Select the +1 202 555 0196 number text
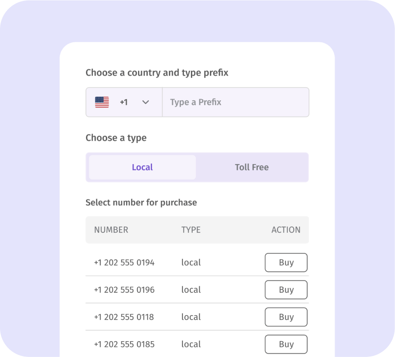This screenshot has height=357, width=395. 124,290
